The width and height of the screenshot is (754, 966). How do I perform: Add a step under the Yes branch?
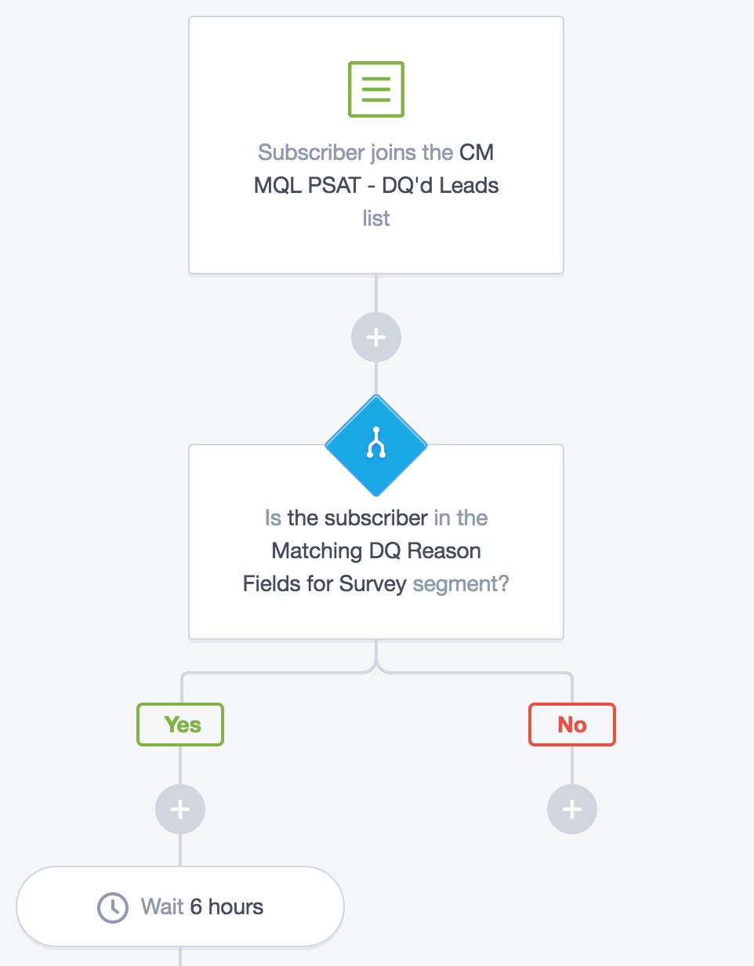click(180, 809)
